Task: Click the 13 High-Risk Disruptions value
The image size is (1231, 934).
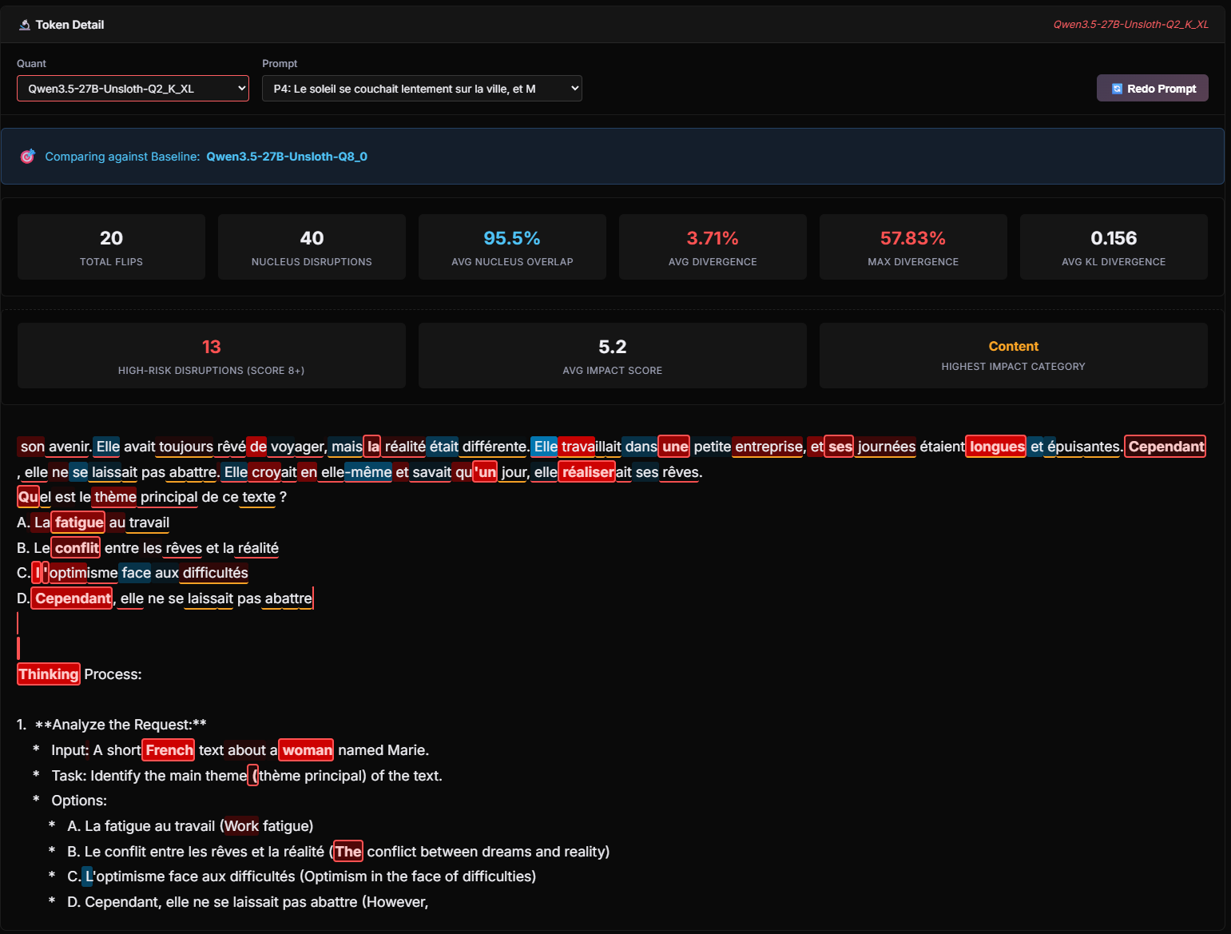Action: click(212, 347)
